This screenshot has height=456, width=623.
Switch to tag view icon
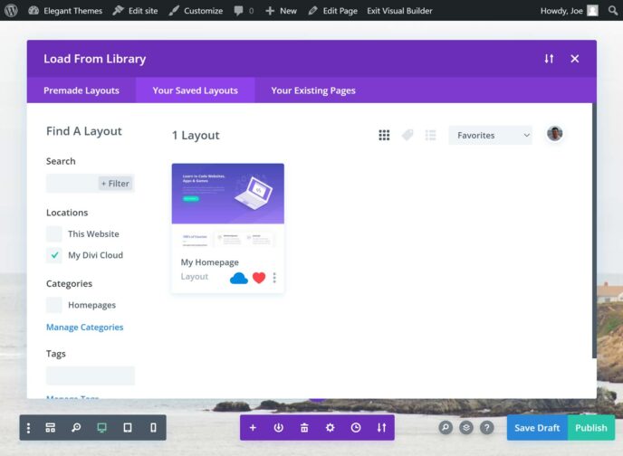coord(407,136)
